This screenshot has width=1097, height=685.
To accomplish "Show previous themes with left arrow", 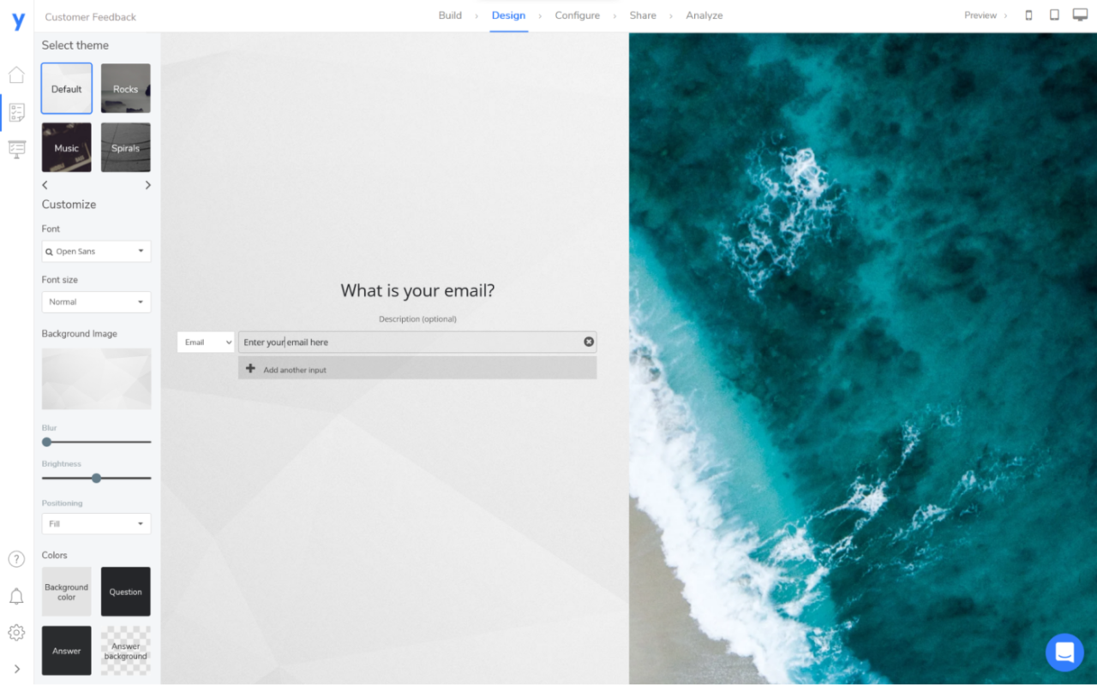I will [x=45, y=185].
